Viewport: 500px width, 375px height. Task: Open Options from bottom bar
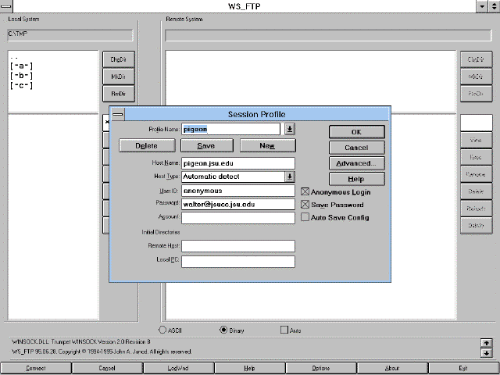pos(321,368)
